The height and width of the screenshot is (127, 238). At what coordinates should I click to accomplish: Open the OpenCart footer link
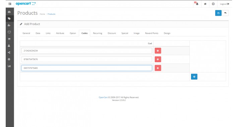pos(103,97)
